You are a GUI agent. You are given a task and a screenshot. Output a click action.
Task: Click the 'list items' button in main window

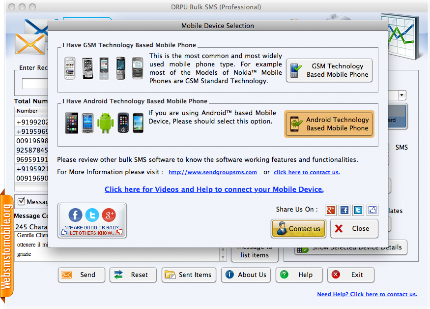pyautogui.click(x=255, y=254)
